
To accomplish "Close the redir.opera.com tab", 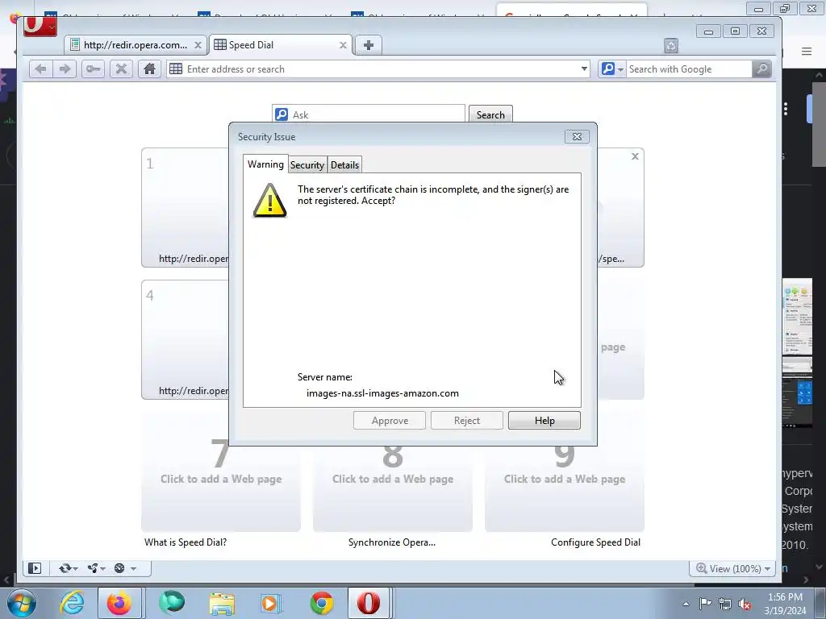I will tap(198, 45).
